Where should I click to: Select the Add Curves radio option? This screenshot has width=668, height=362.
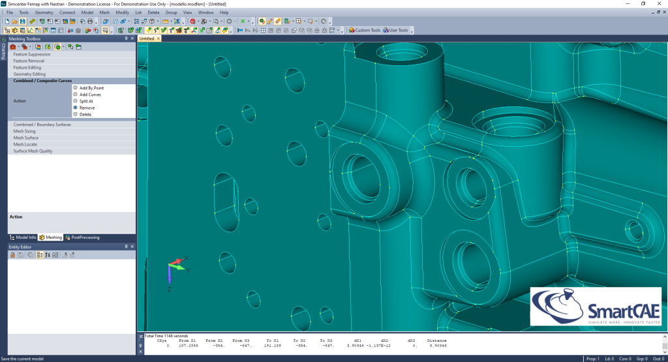pyautogui.click(x=75, y=94)
